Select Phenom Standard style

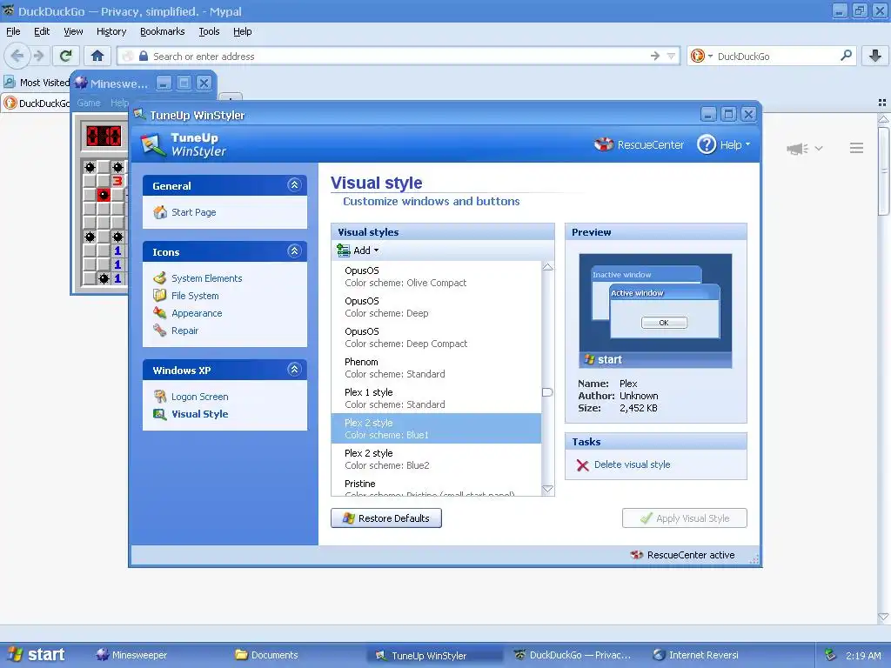[437, 368]
